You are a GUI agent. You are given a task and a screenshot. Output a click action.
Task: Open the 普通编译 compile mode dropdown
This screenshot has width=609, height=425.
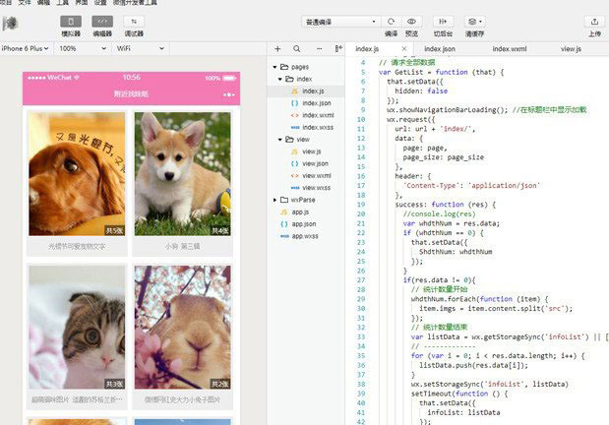click(x=339, y=21)
